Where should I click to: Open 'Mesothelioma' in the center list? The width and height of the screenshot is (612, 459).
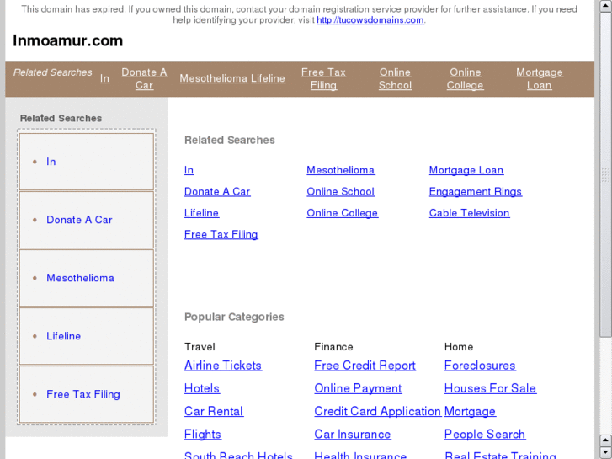click(x=341, y=170)
